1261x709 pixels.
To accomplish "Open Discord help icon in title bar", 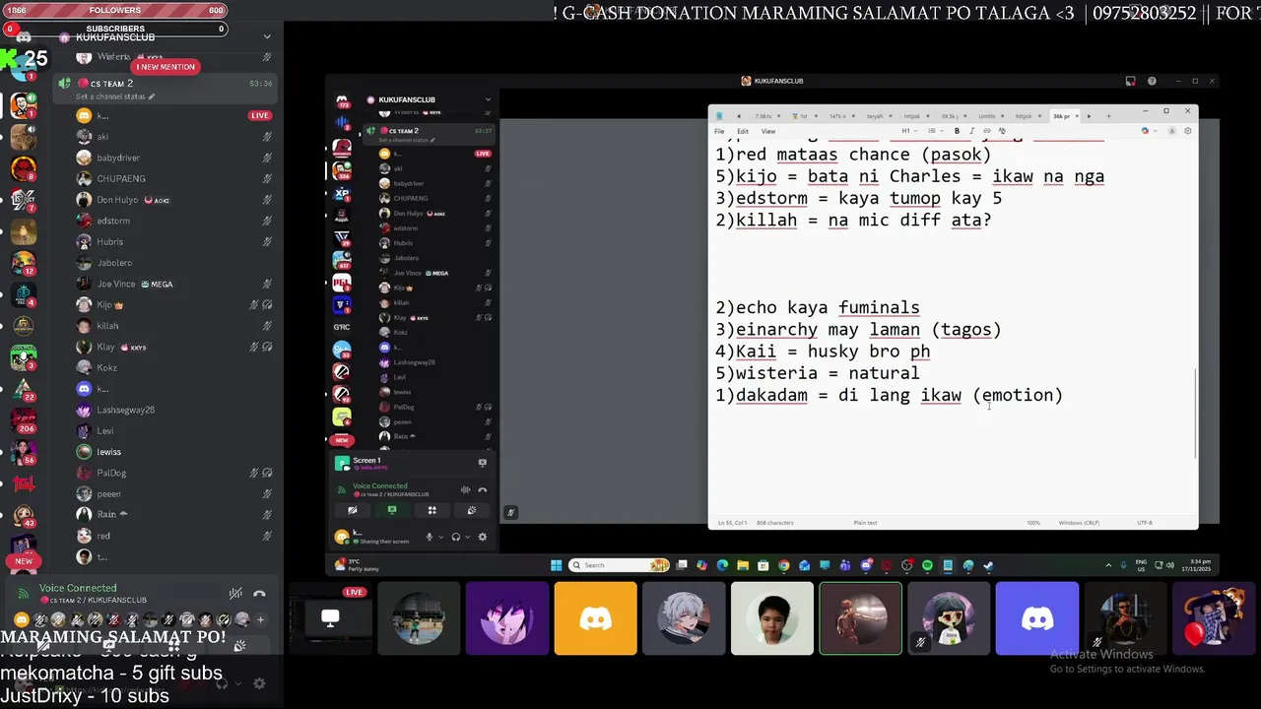I will pos(1152,81).
